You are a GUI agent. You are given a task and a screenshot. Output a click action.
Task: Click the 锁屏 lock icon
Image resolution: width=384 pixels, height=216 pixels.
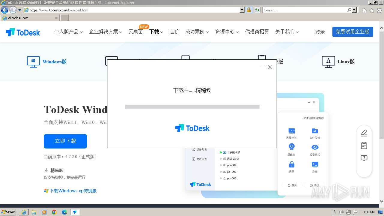point(291,164)
